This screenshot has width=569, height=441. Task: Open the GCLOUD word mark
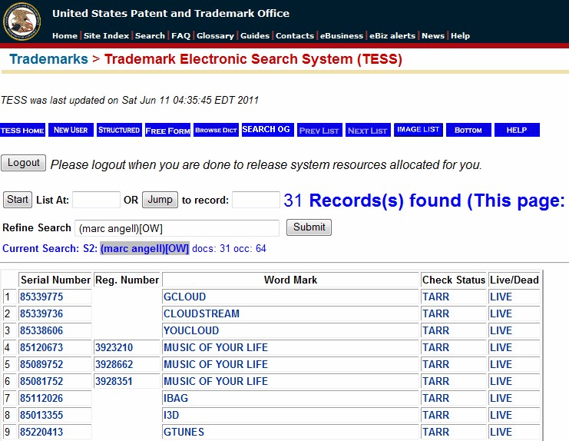(185, 297)
